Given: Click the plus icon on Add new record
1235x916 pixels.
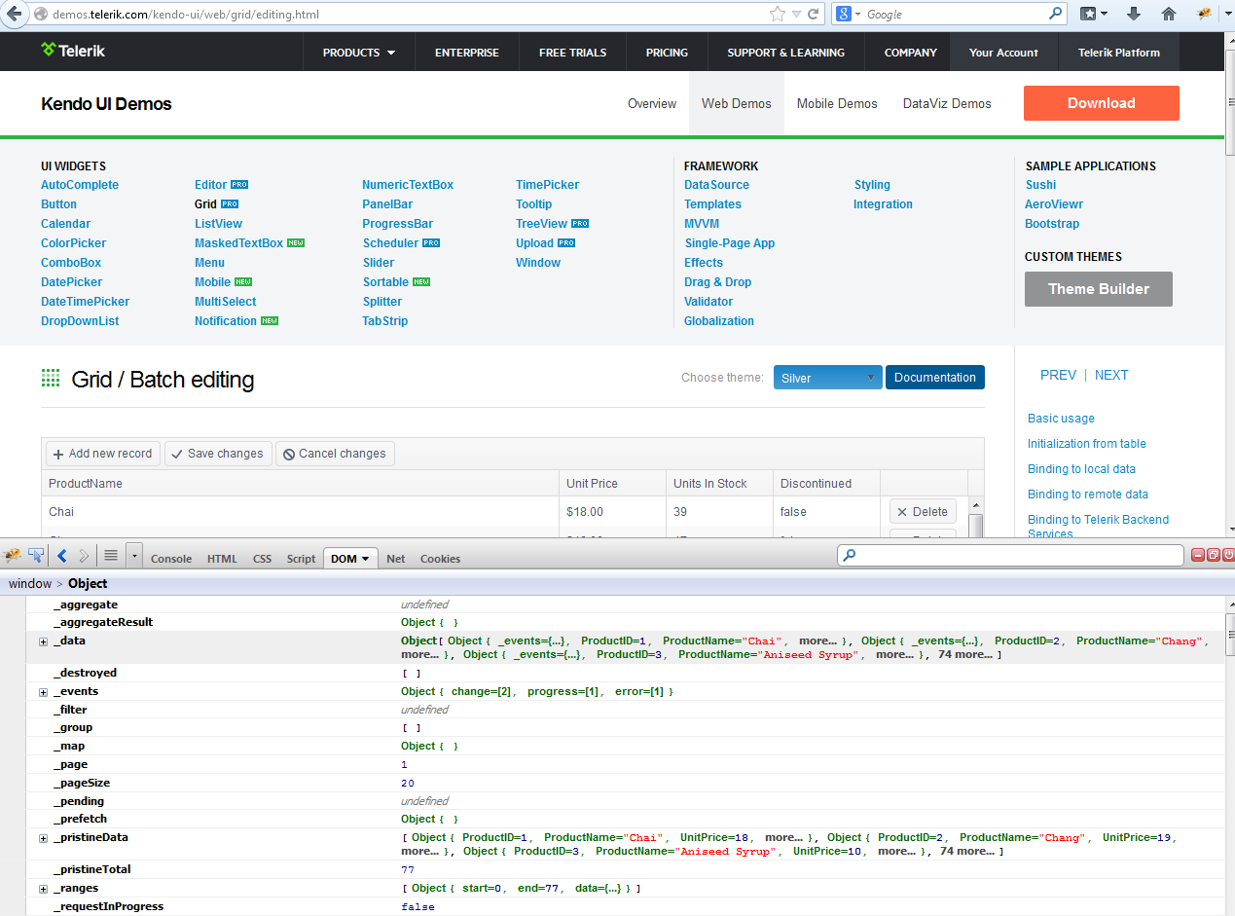Looking at the screenshot, I should point(58,454).
